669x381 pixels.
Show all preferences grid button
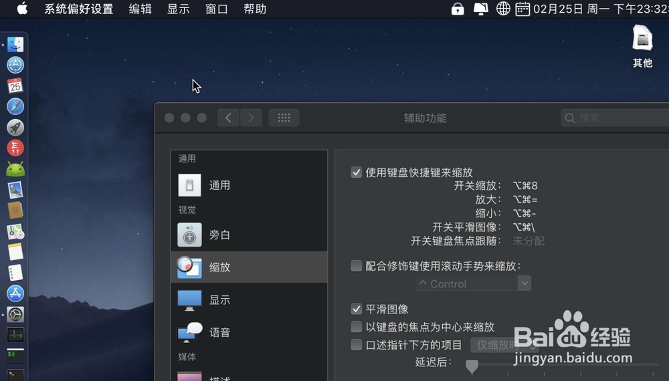pyautogui.click(x=284, y=118)
